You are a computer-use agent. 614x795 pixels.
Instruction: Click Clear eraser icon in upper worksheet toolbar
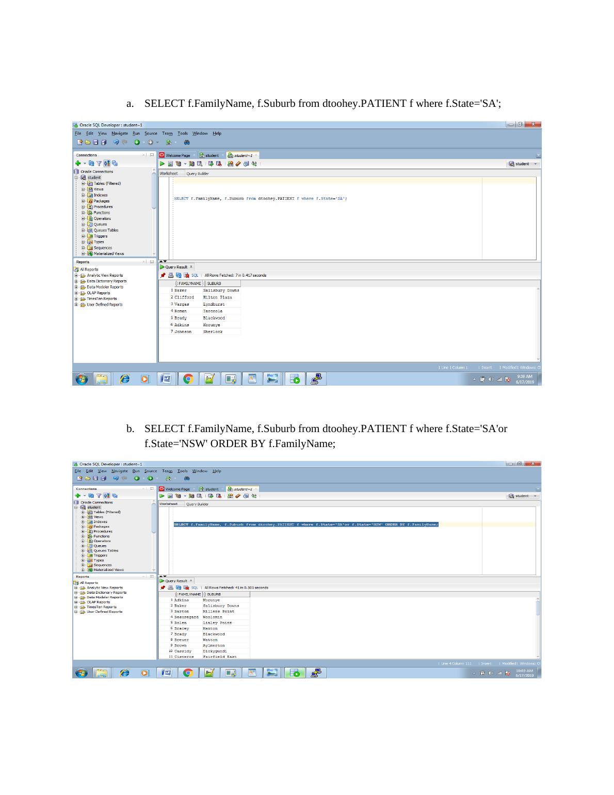pos(237,164)
